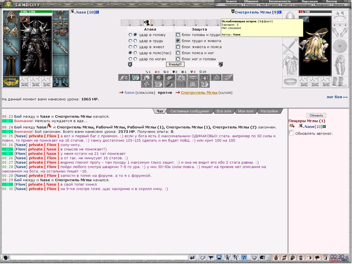The image size is (352, 264).
Task: Enable the Обновлять автомат checkbox
Action: pos(291,133)
